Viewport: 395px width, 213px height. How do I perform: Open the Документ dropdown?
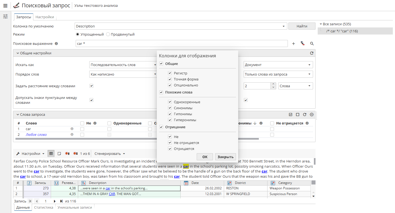click(x=278, y=65)
